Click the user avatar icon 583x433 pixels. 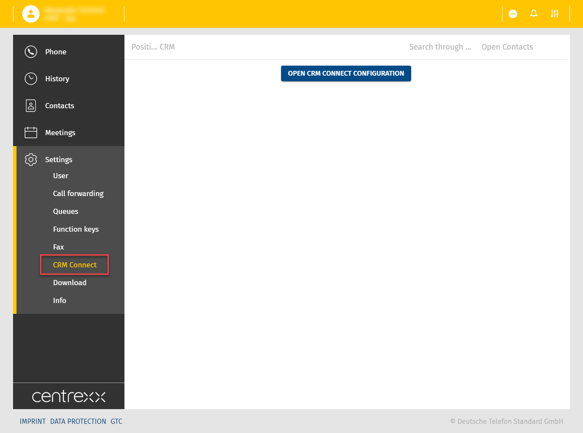(x=31, y=14)
